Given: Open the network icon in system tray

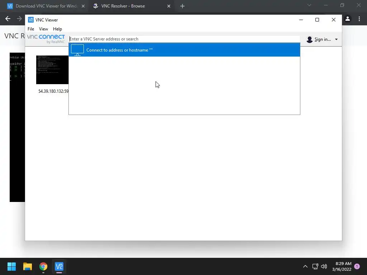Looking at the screenshot, I should coord(315,266).
